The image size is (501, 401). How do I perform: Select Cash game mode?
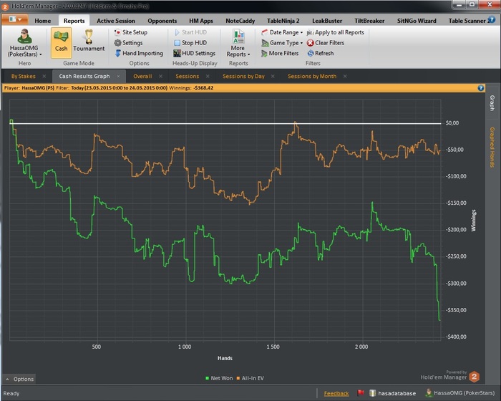click(61, 42)
